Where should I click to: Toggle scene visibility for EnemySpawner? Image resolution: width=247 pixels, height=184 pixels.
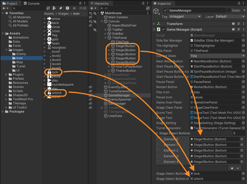click(90, 99)
